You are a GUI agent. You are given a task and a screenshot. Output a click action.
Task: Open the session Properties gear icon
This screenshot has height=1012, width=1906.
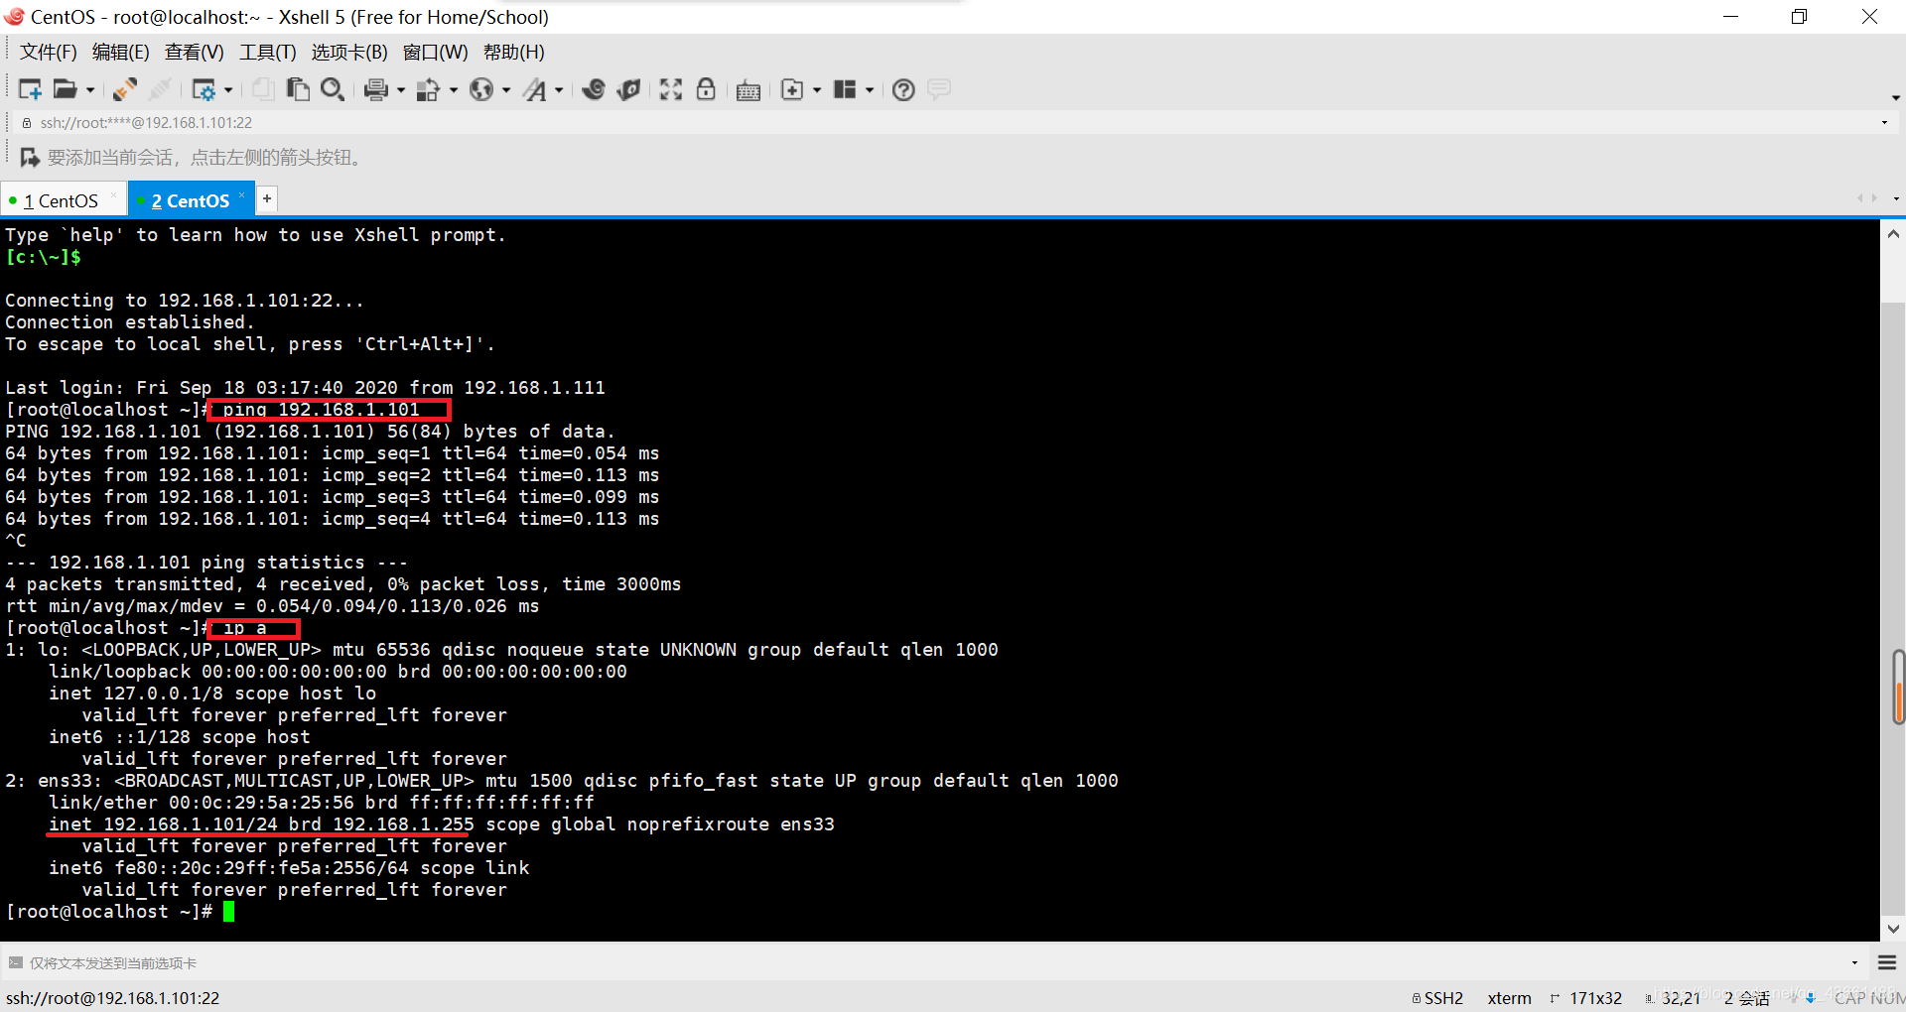click(204, 90)
